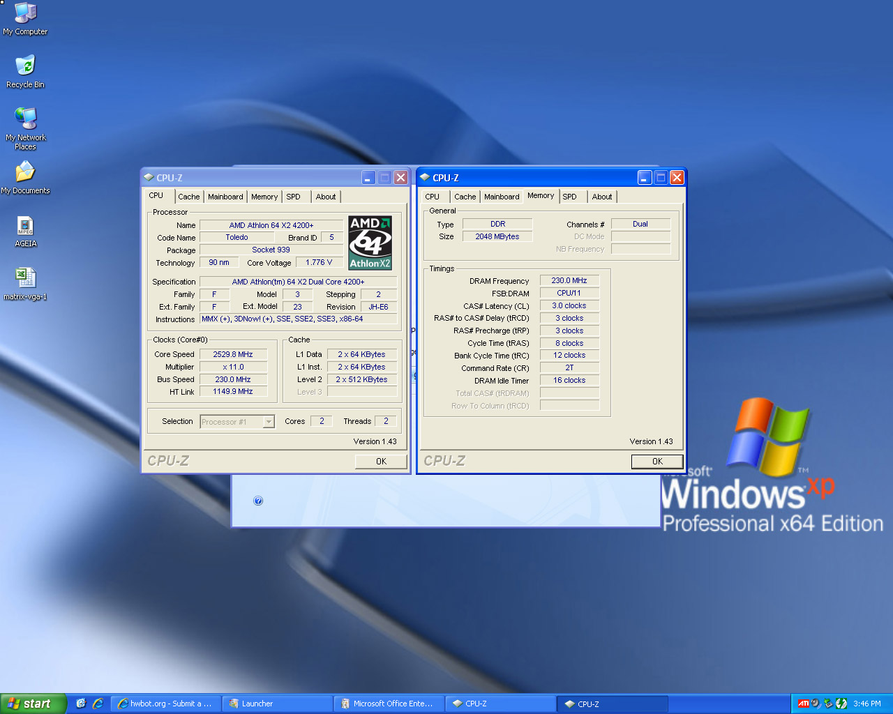This screenshot has width=893, height=714.
Task: Open My Computer desktop icon
Action: click(x=25, y=19)
